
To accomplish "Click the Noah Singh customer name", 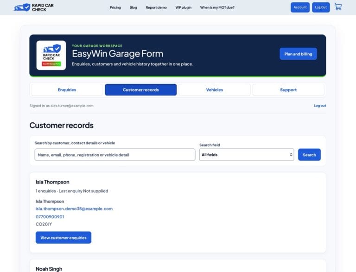I will coord(49,269).
